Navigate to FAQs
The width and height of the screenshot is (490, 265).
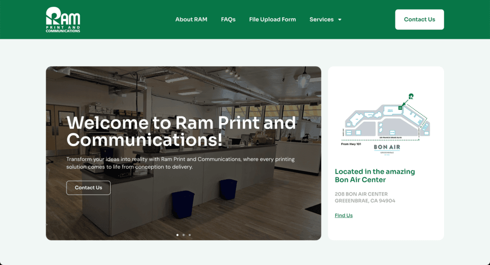click(x=228, y=20)
